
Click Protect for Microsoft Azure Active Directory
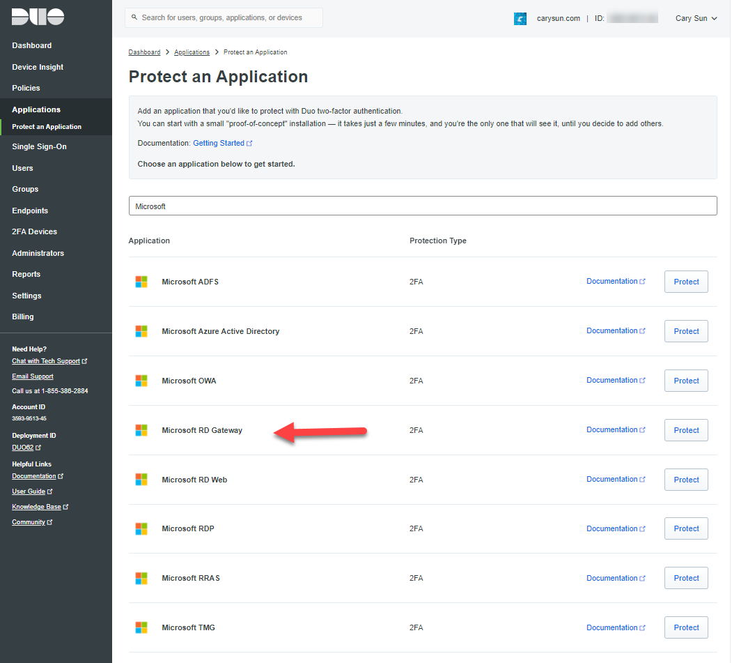(686, 331)
